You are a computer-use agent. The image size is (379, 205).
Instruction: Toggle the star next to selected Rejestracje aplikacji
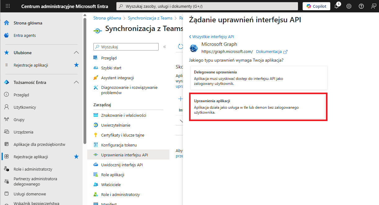(76, 157)
